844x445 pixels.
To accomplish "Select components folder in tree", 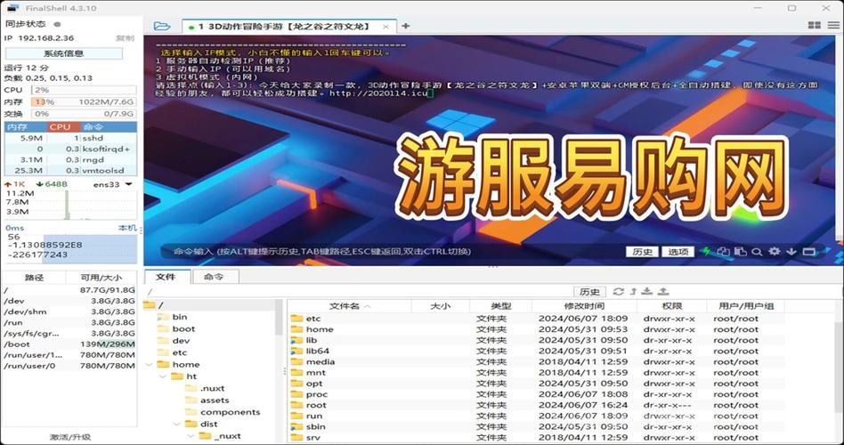I will click(230, 412).
